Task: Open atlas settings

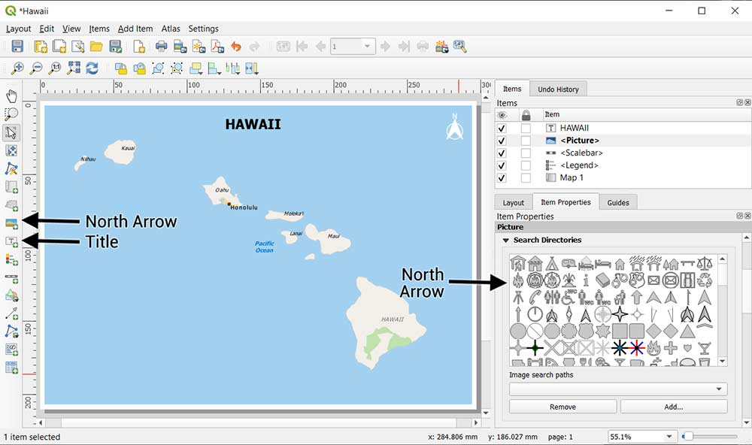Action: (x=460, y=47)
